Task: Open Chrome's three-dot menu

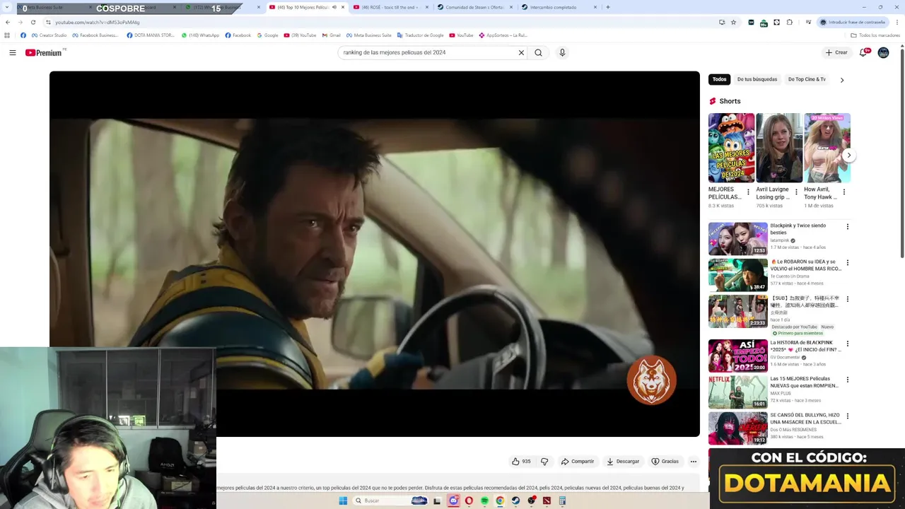Action: 897,22
